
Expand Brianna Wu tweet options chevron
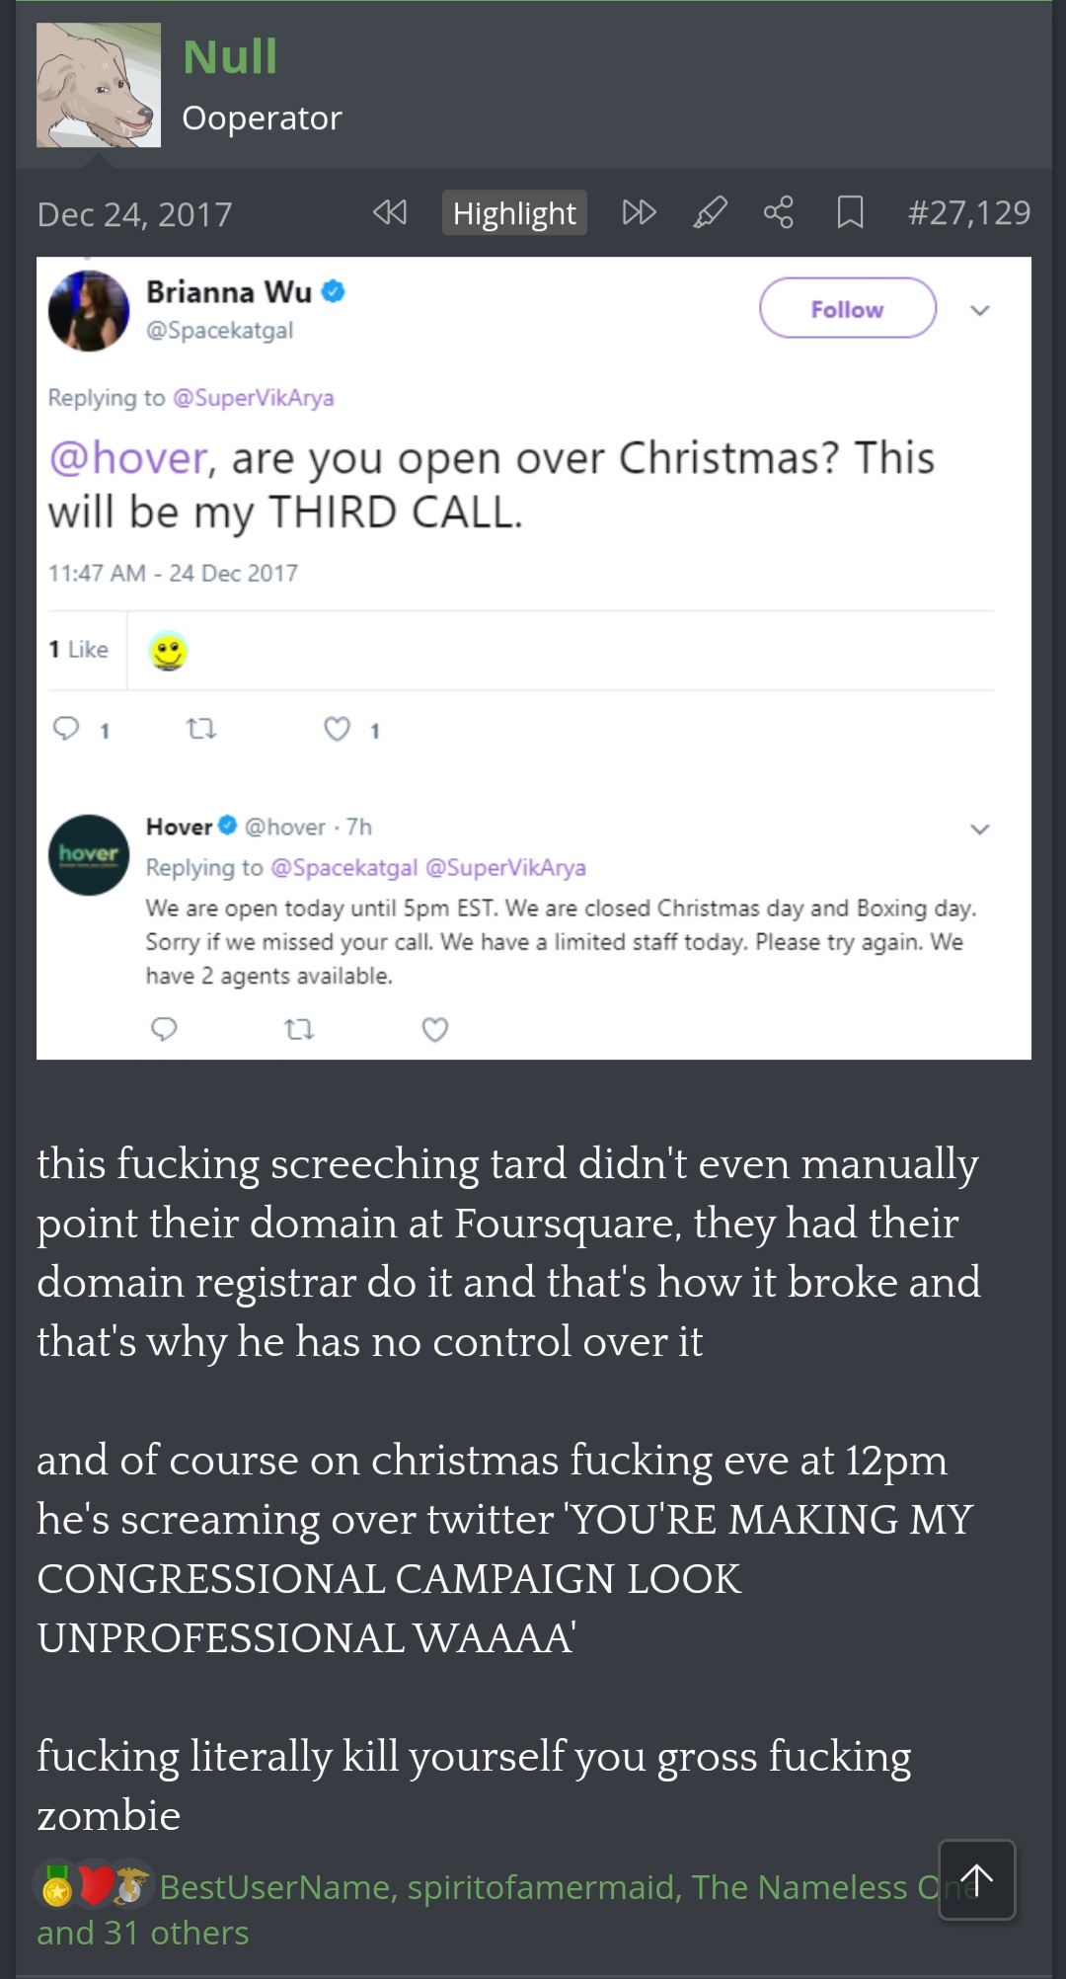pyautogui.click(x=979, y=310)
